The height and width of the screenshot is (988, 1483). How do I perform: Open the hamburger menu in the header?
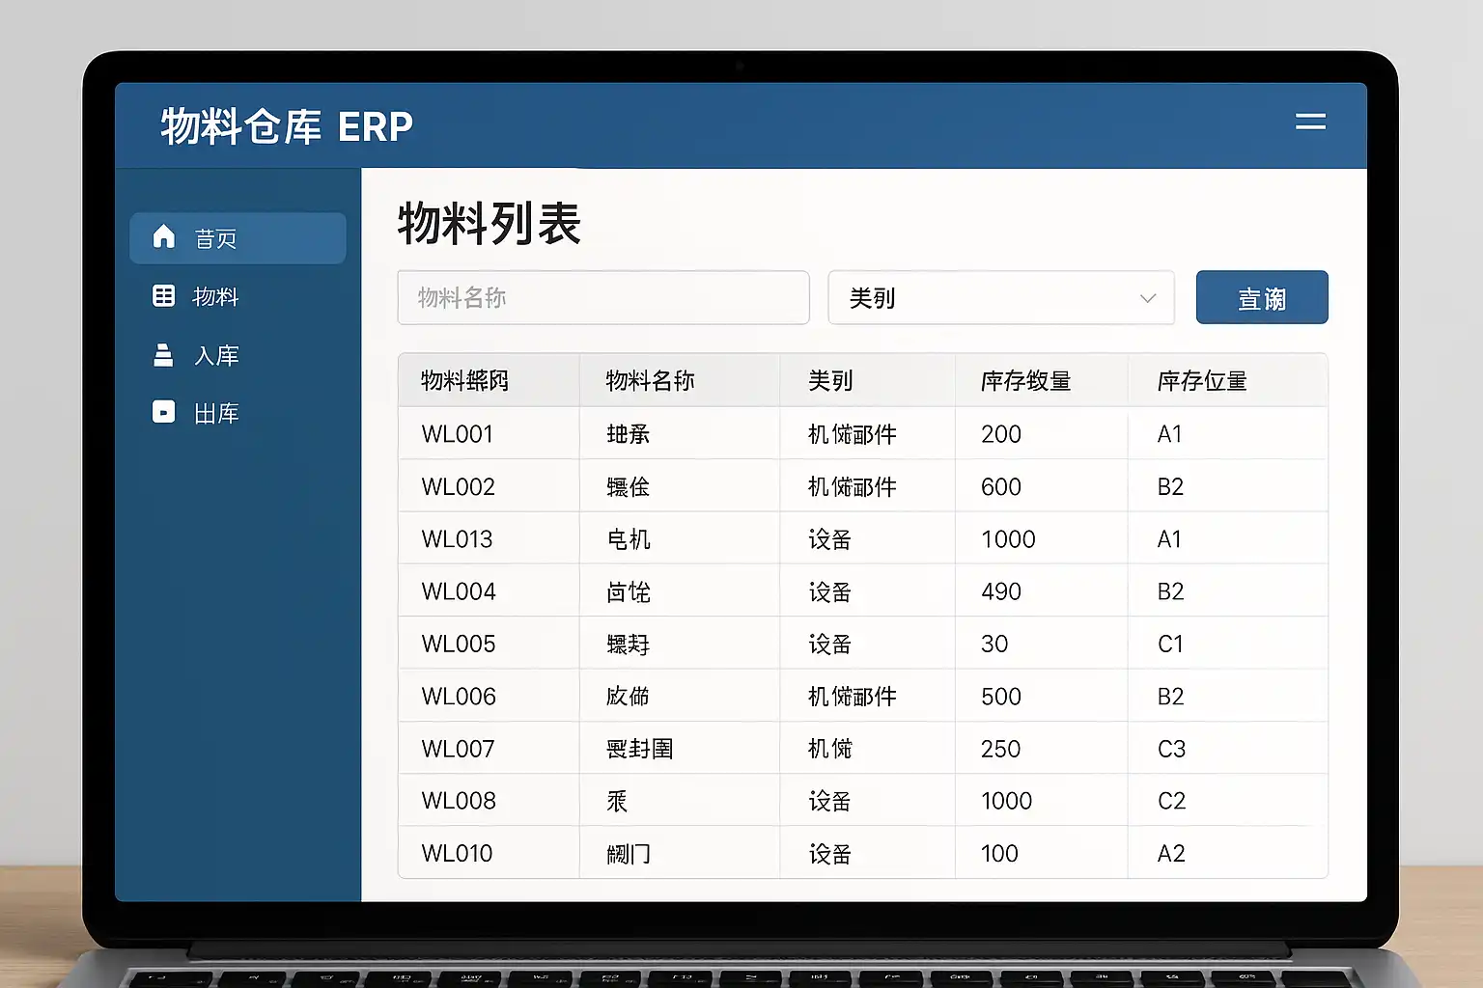(1310, 122)
